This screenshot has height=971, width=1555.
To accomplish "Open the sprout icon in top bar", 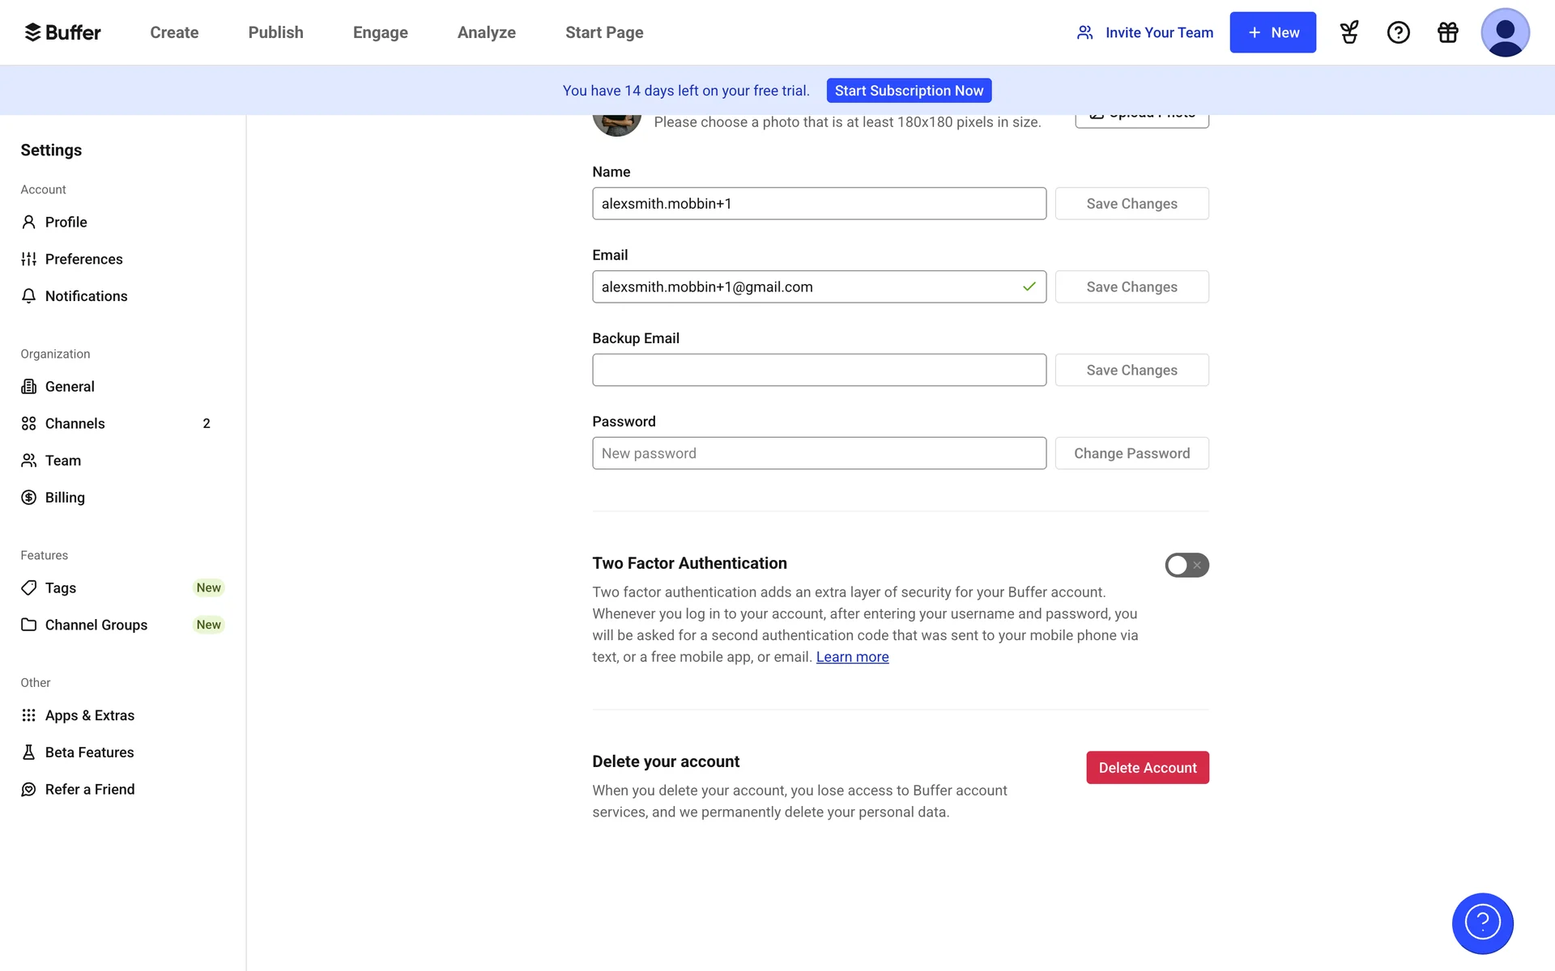I will click(1349, 32).
